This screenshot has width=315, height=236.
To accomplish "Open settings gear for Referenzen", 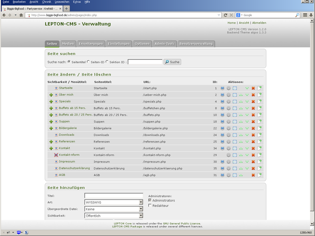I will pos(229,142).
